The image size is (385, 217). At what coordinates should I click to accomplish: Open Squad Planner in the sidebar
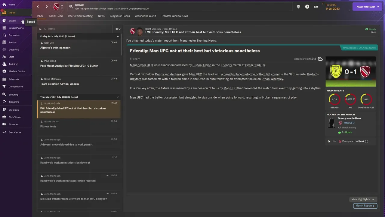click(x=16, y=28)
